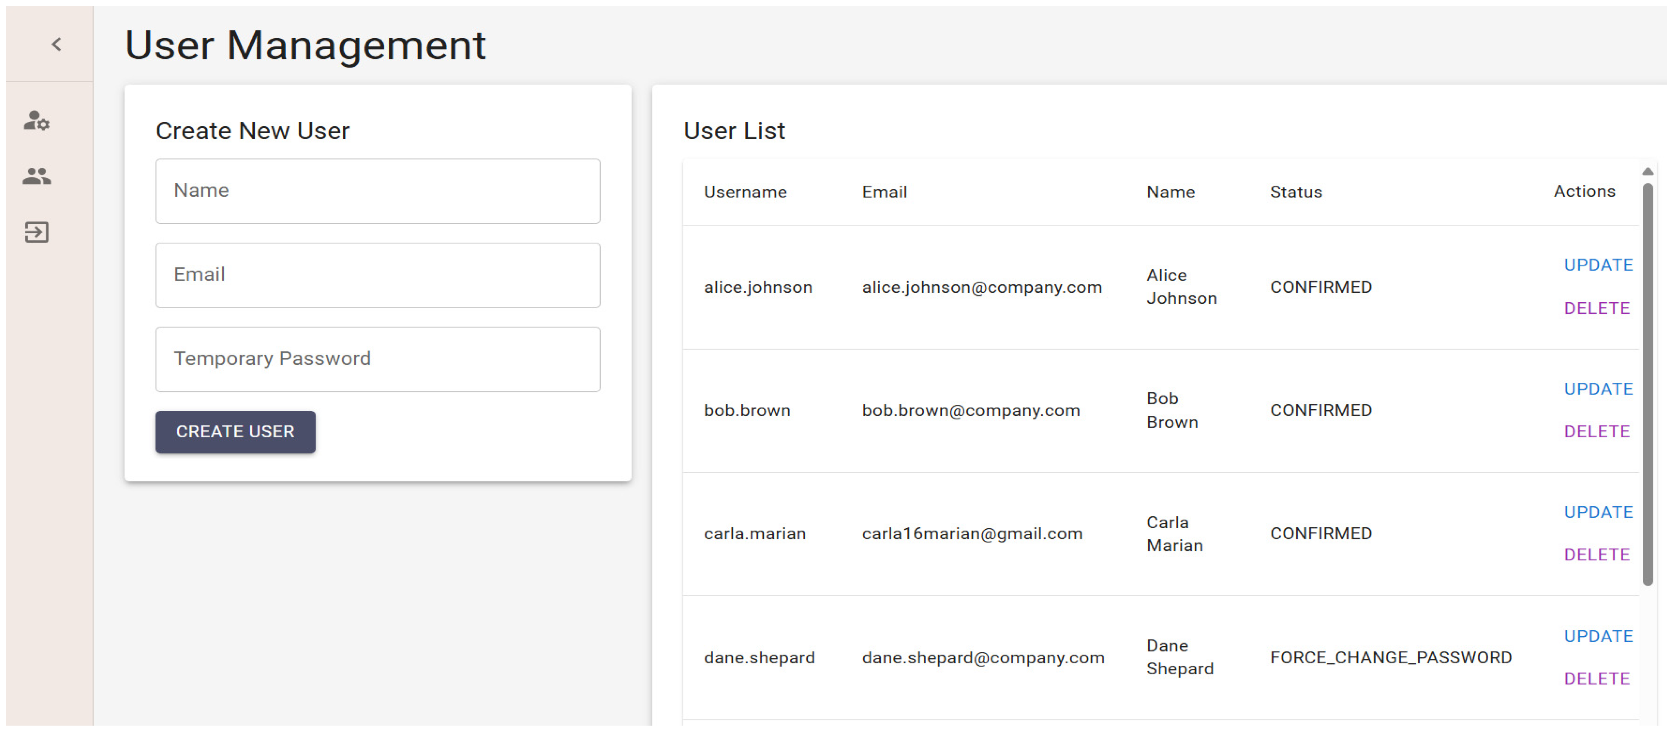Click scrollbar up arrow in User List
1677x735 pixels.
(x=1647, y=172)
